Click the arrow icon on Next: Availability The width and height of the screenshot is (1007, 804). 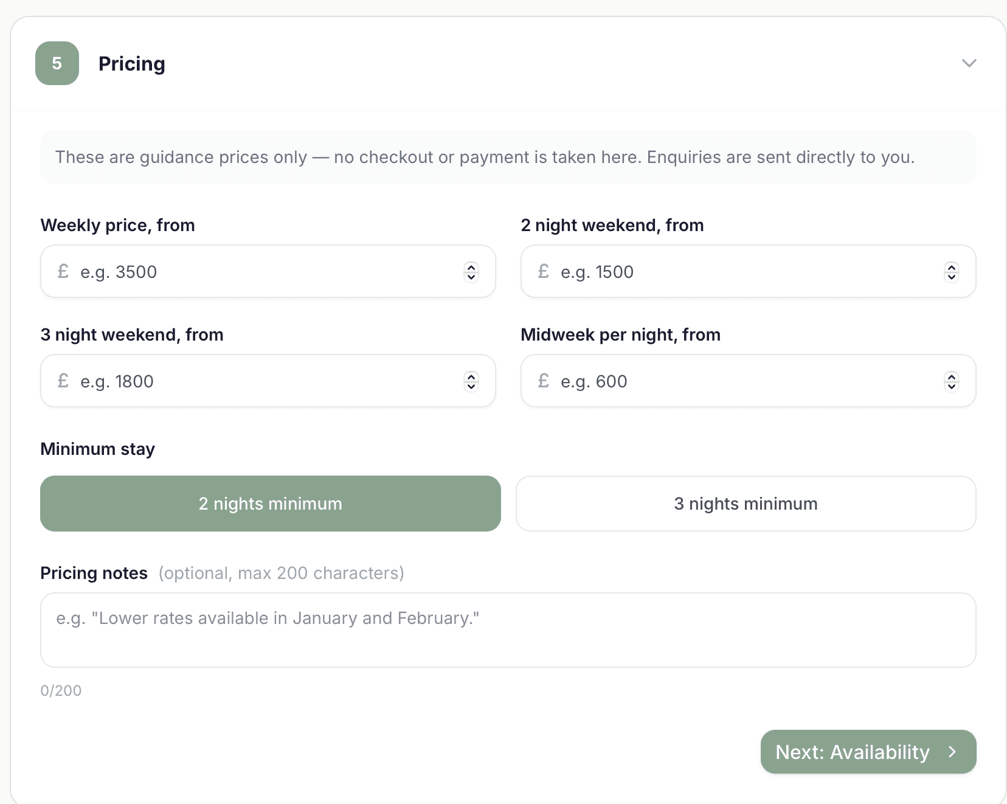pyautogui.click(x=953, y=752)
